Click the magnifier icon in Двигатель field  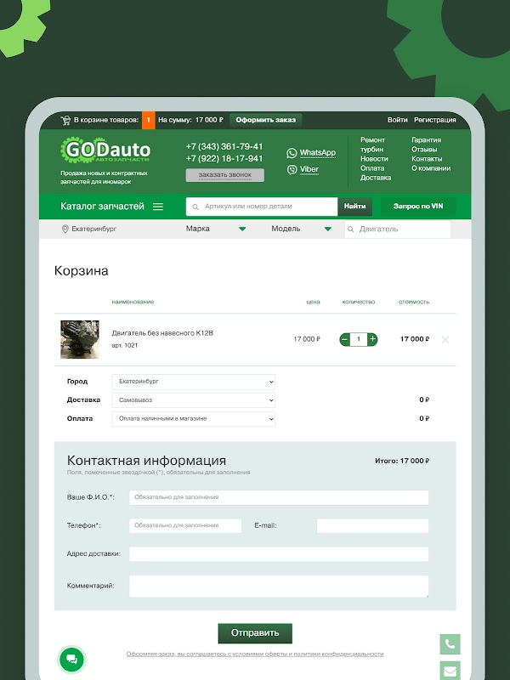tap(351, 229)
